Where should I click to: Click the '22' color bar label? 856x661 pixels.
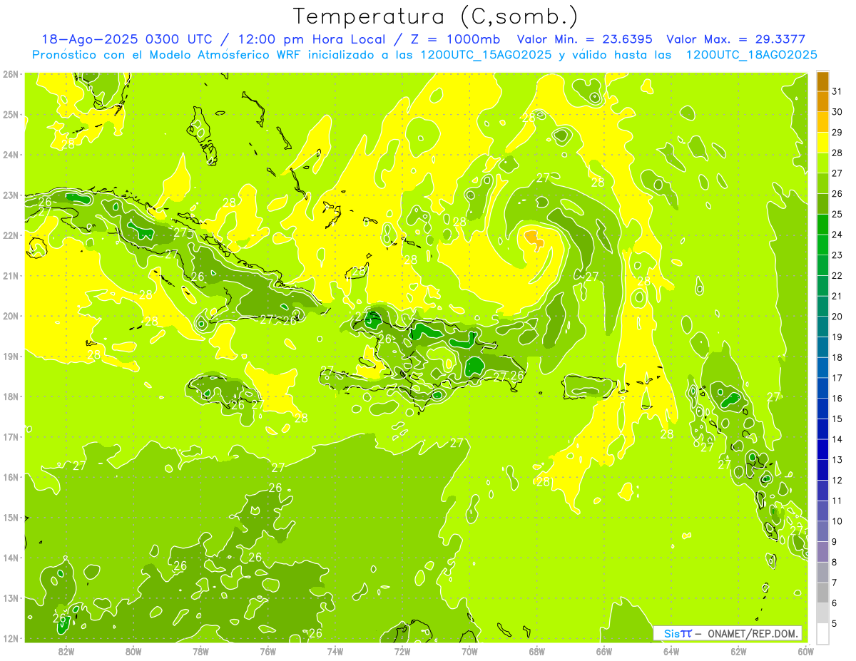(837, 275)
